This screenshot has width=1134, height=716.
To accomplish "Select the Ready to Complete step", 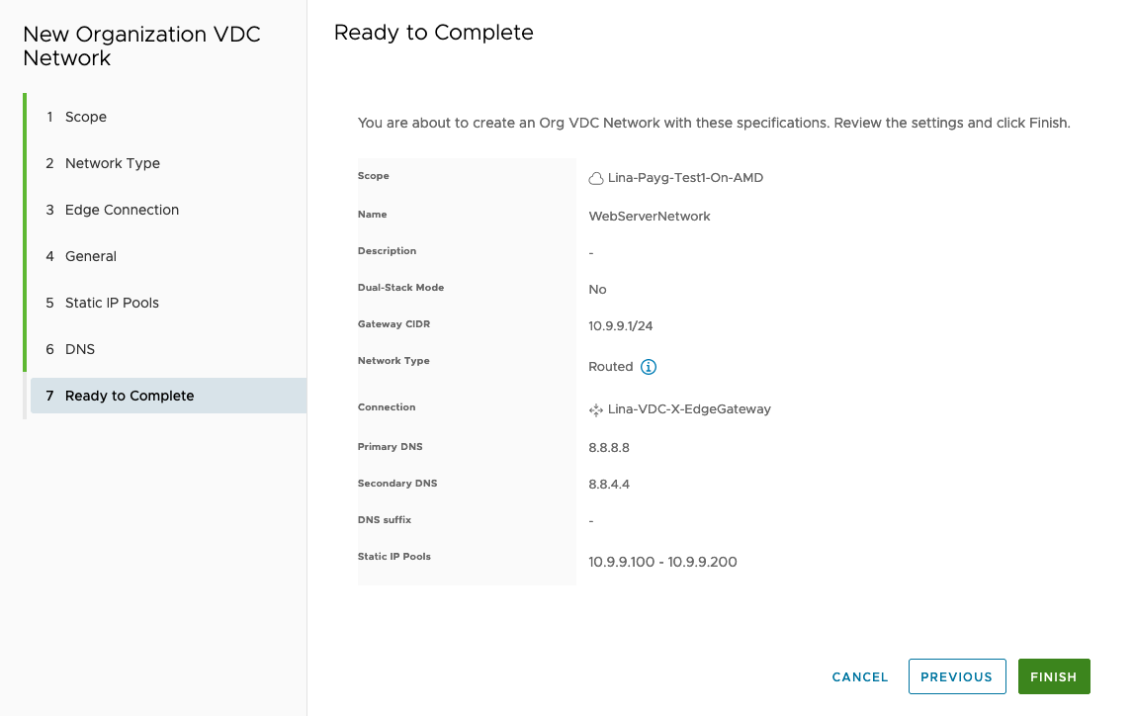I will (130, 396).
